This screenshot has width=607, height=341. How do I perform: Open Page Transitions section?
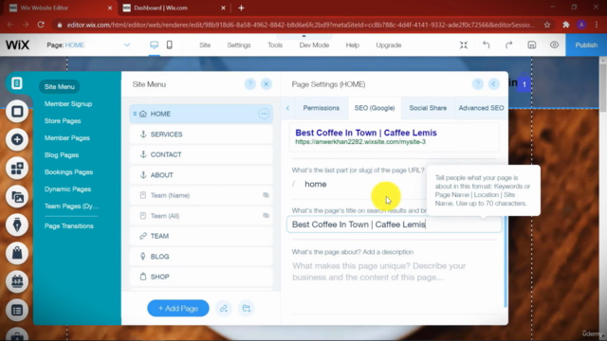pos(69,225)
